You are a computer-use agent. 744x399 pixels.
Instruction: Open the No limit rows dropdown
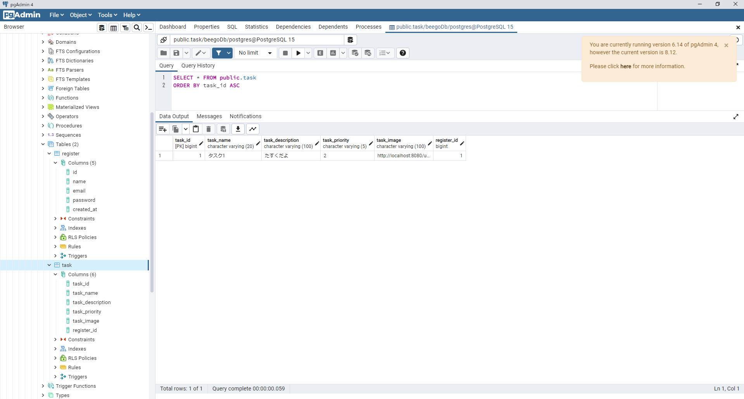click(255, 53)
